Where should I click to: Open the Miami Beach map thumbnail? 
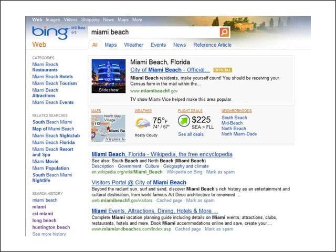108,128
